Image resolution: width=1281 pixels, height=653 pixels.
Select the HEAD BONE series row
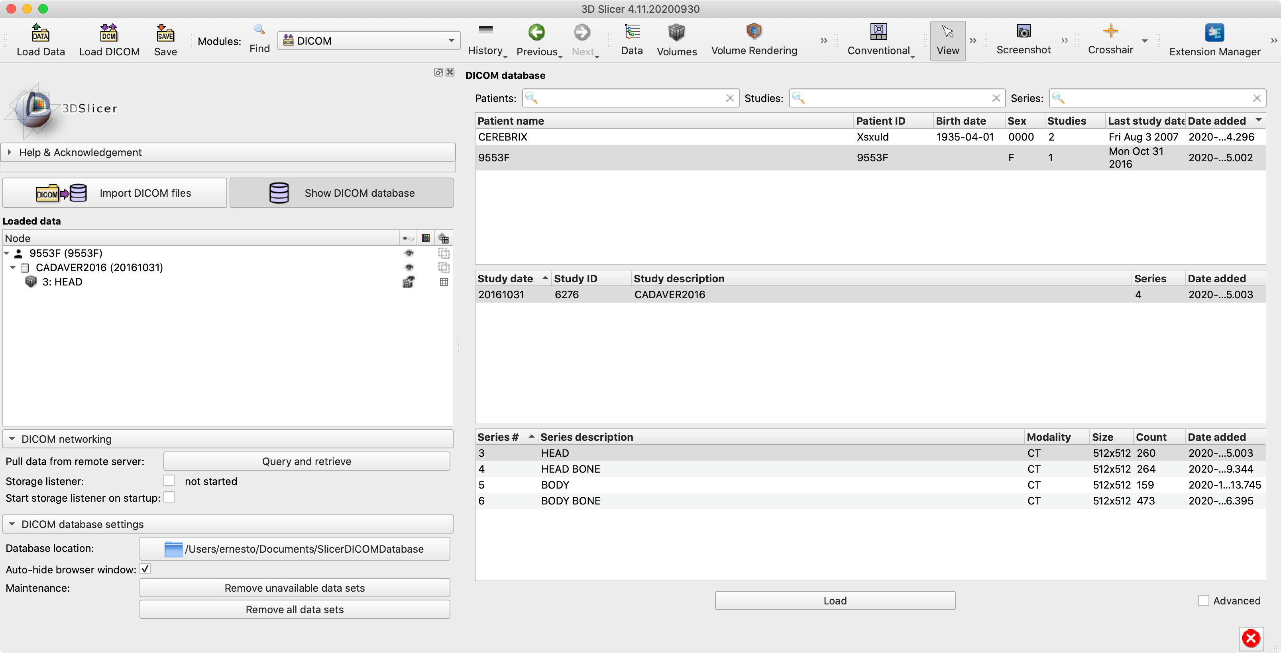click(870, 469)
